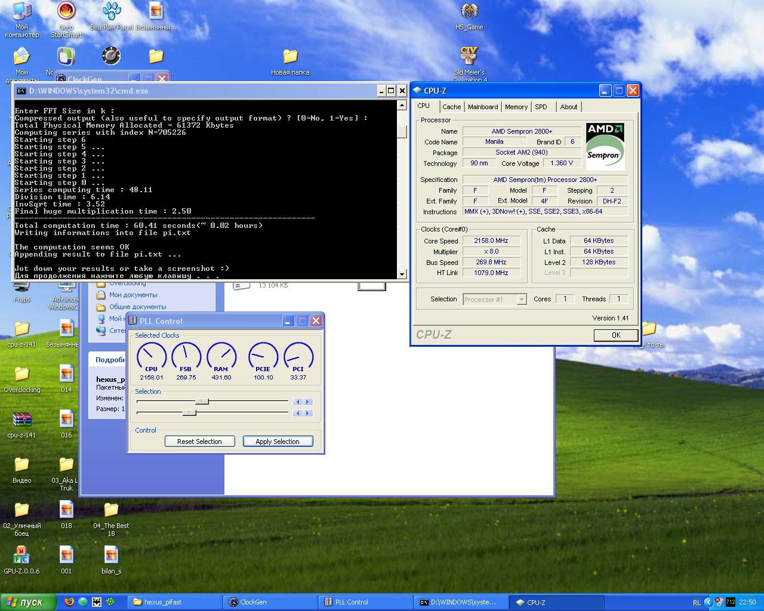
Task: Switch to cmd.exe taskbar button
Action: 460,602
